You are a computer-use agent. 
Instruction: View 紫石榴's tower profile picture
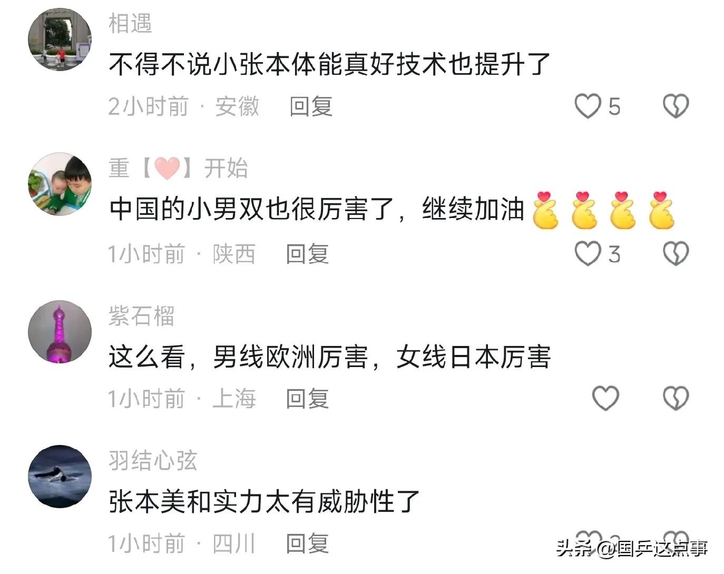tap(60, 332)
